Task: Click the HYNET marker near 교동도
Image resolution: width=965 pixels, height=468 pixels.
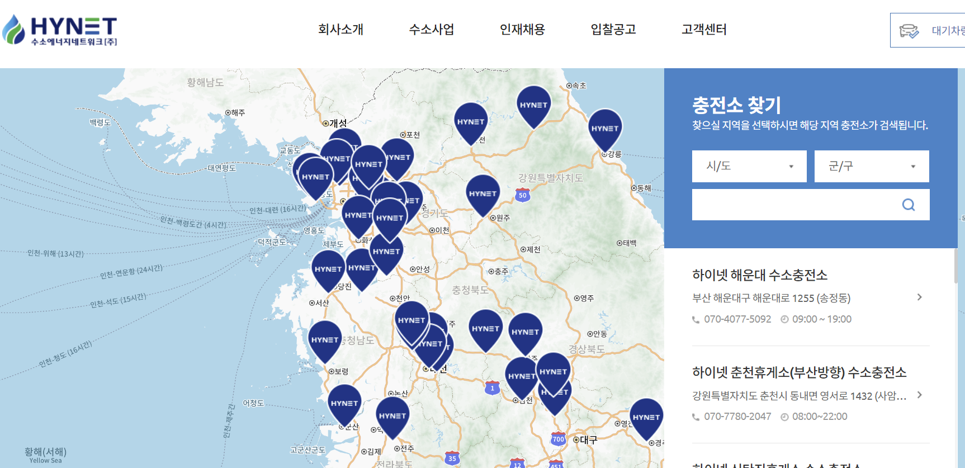Action: coord(315,178)
